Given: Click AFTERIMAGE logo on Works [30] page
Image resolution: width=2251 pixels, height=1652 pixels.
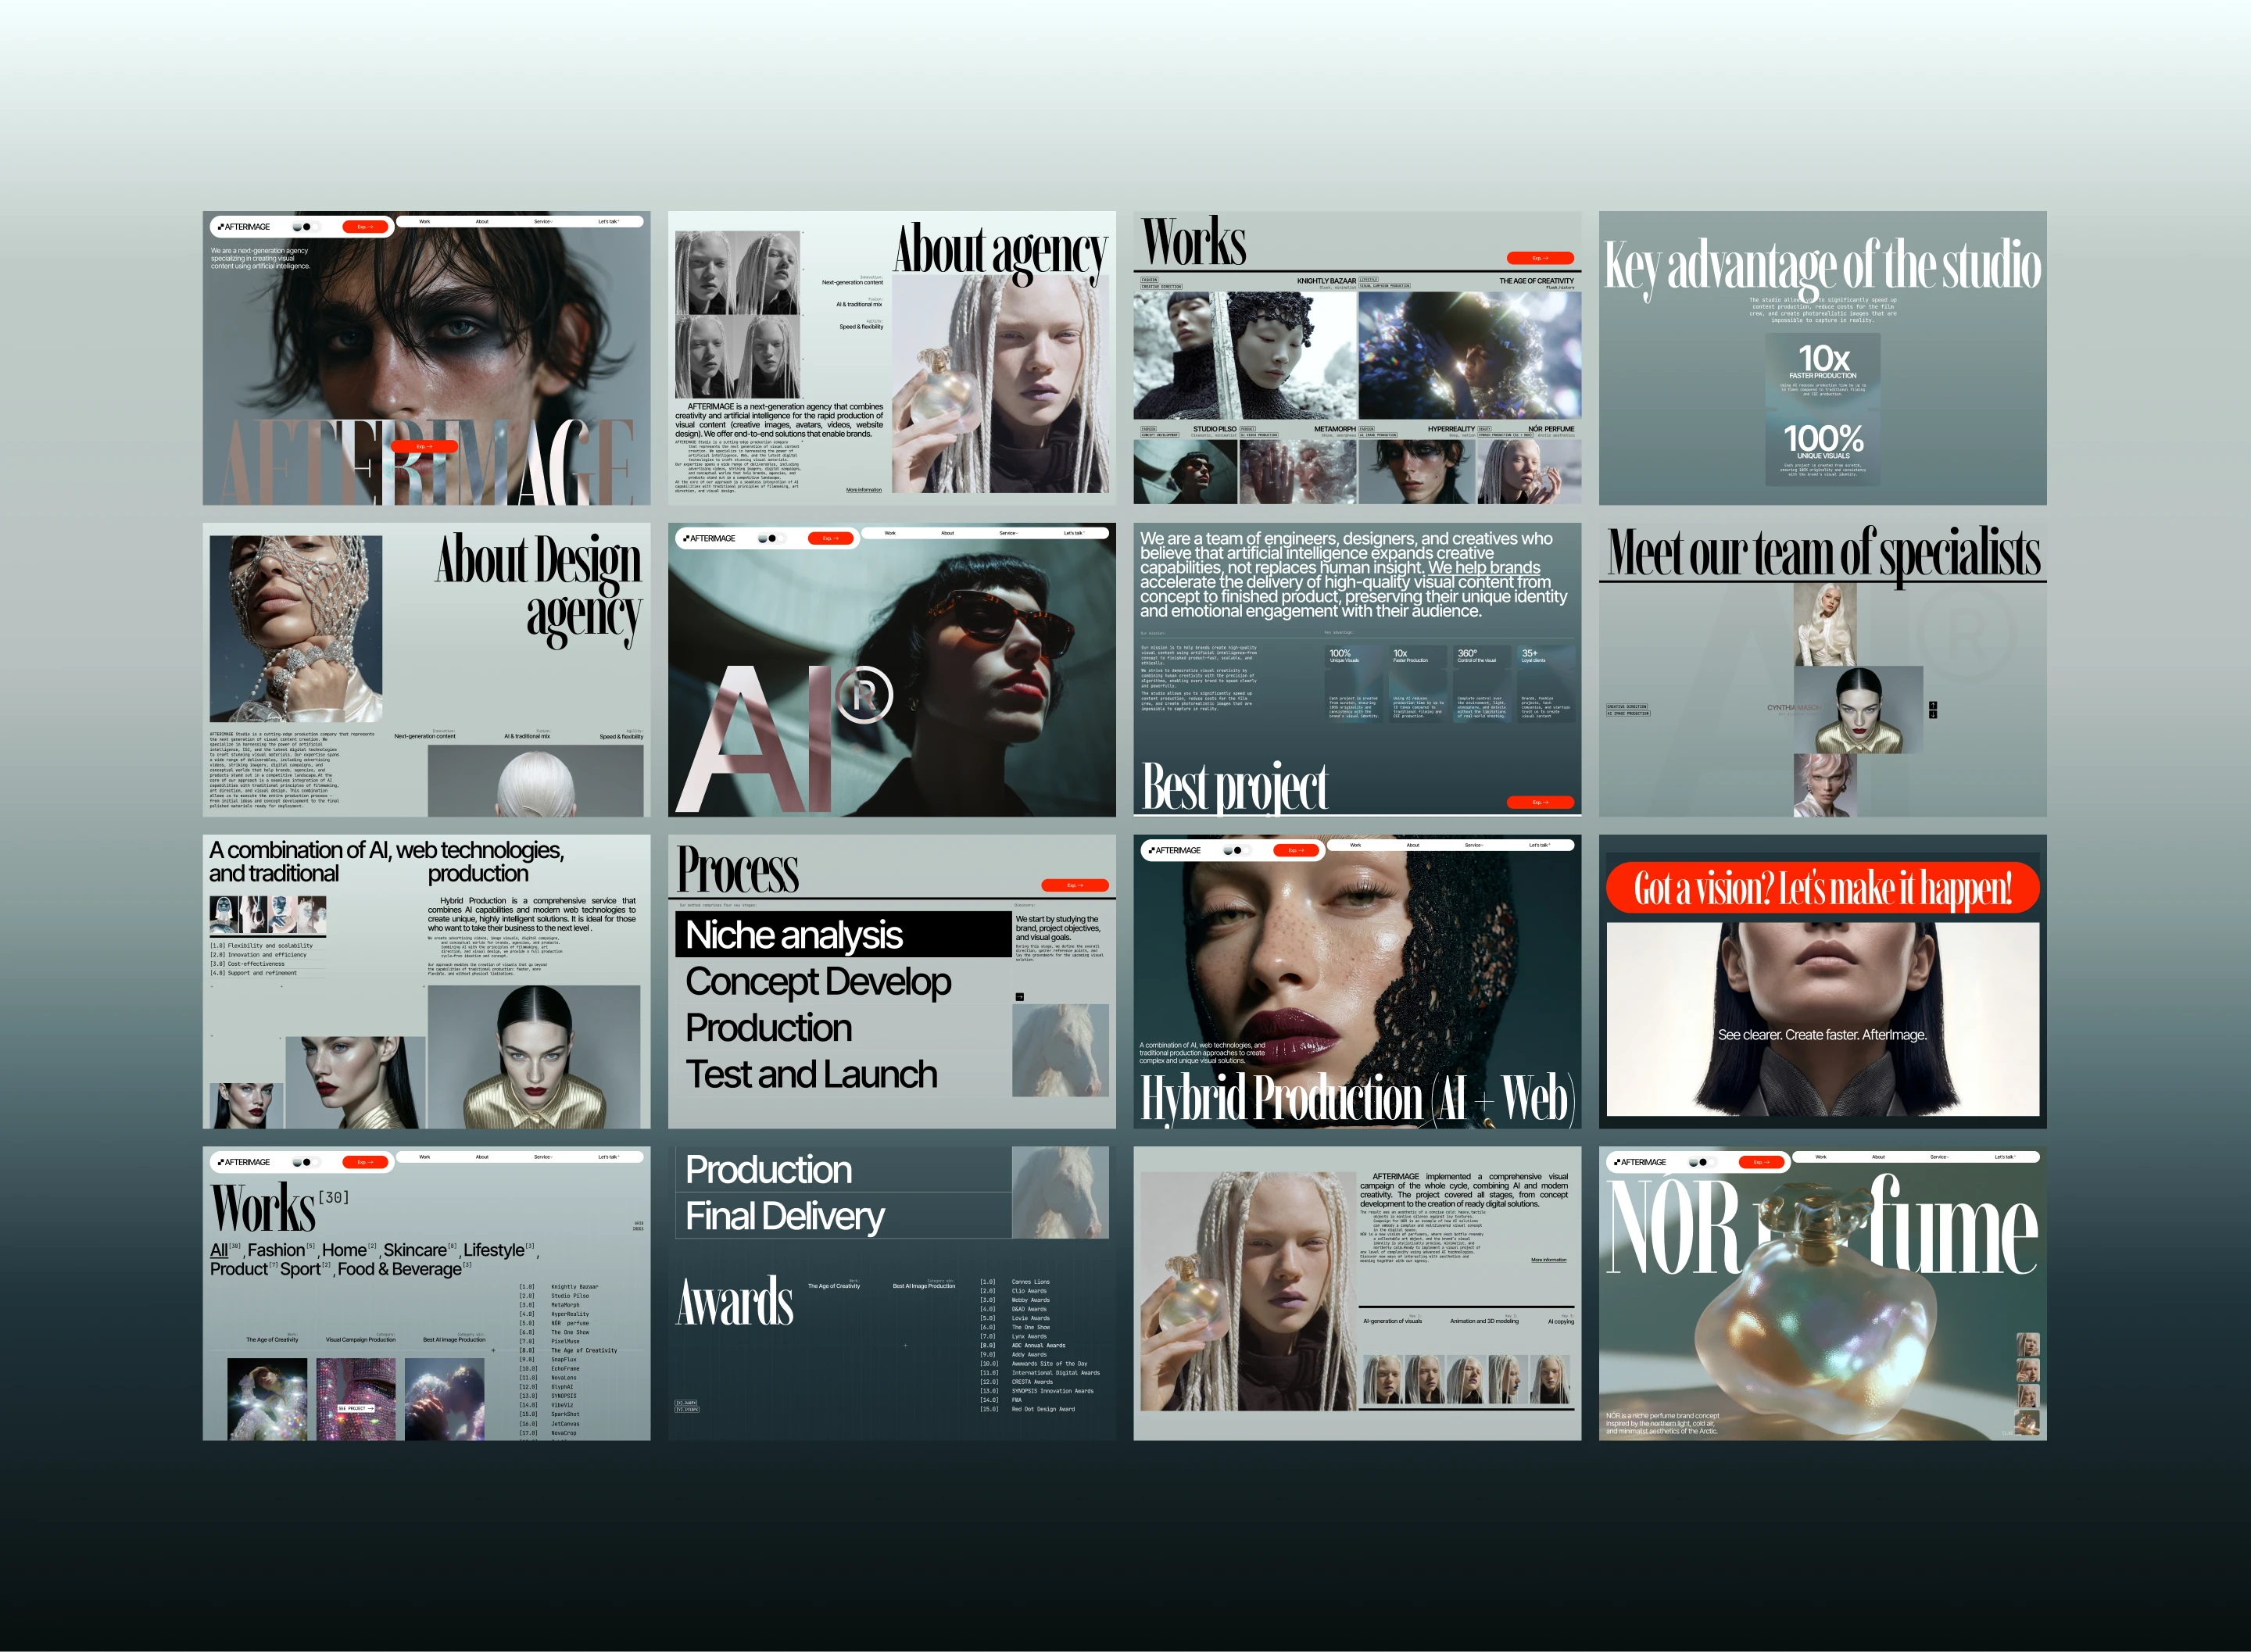Looking at the screenshot, I should tap(244, 1162).
